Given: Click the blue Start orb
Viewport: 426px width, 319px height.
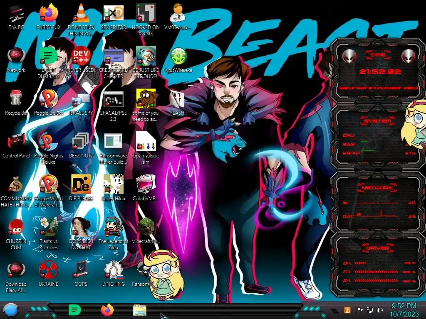Looking at the screenshot, I should click(x=11, y=310).
